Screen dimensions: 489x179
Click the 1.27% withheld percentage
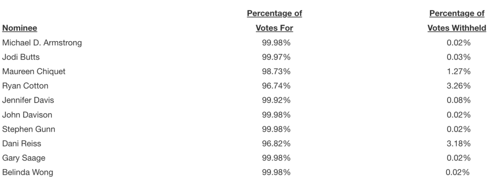click(458, 72)
